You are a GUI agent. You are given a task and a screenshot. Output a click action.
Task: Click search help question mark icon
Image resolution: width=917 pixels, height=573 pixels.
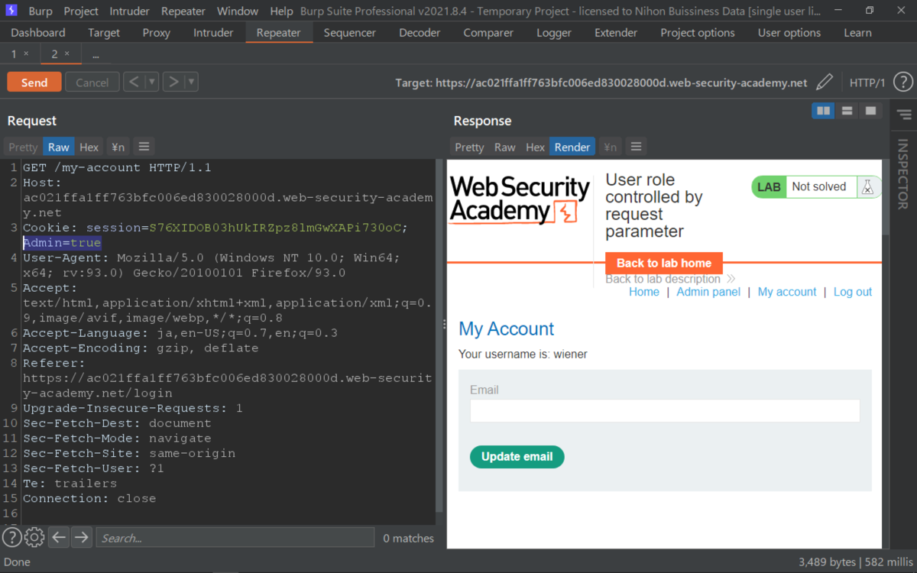11,538
